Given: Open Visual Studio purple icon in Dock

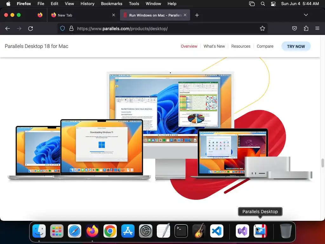Looking at the screenshot, I should (x=242, y=231).
